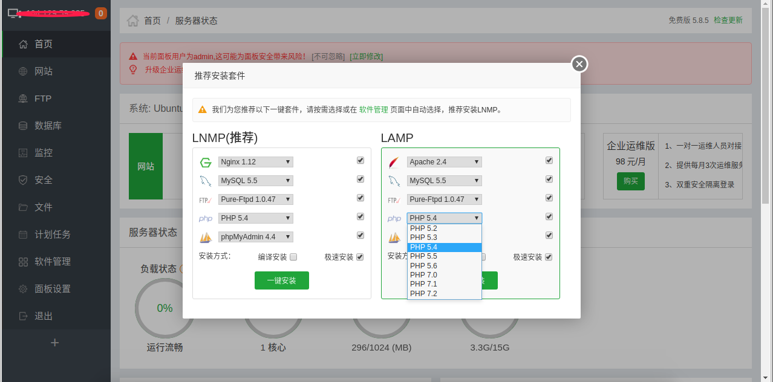773x382 pixels.
Task: Pick PHP 7.1 from the dropdown list
Action: tap(445, 284)
